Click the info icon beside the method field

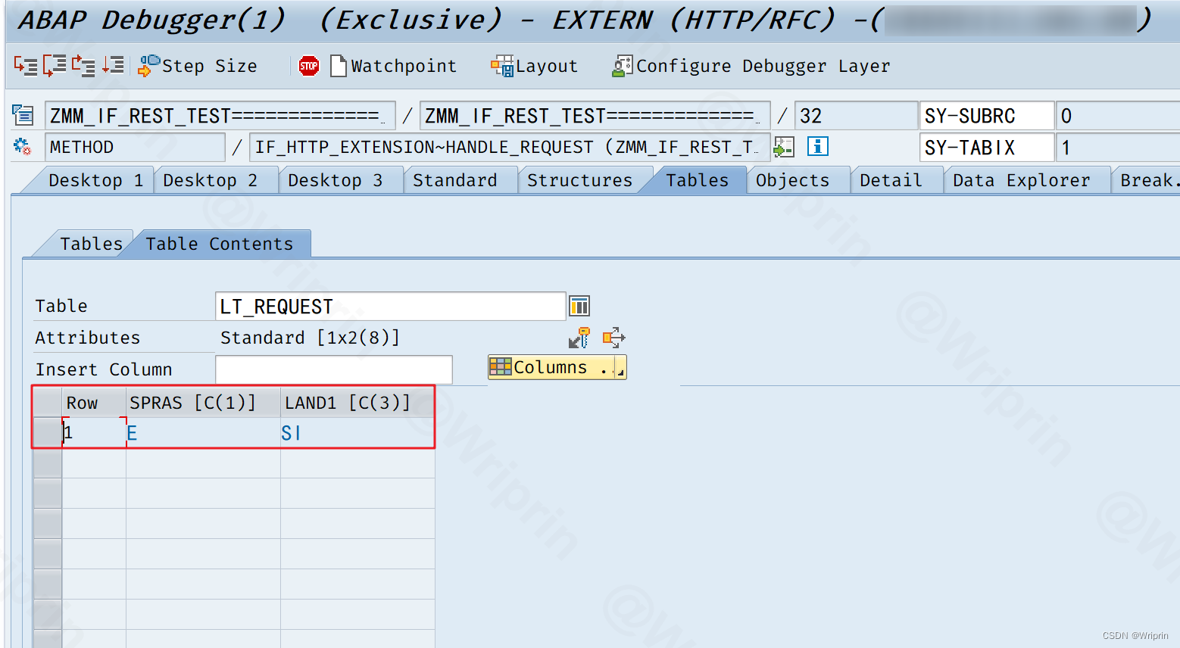point(817,146)
